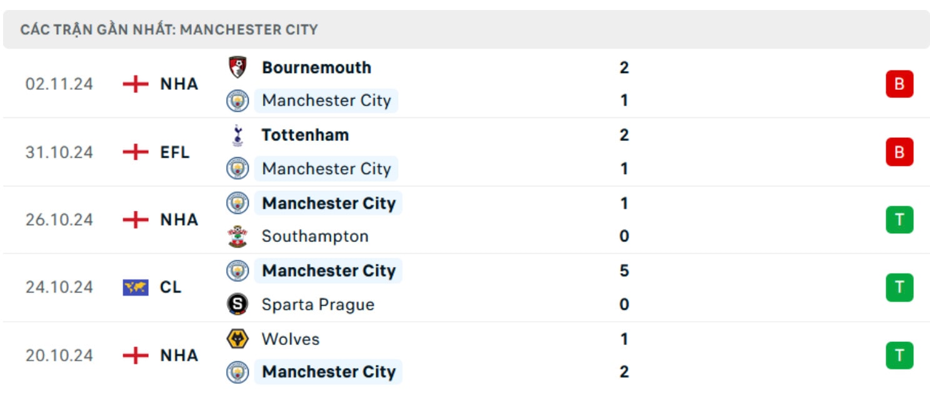Click the Tottenham club crest icon
930x403 pixels.
click(237, 135)
